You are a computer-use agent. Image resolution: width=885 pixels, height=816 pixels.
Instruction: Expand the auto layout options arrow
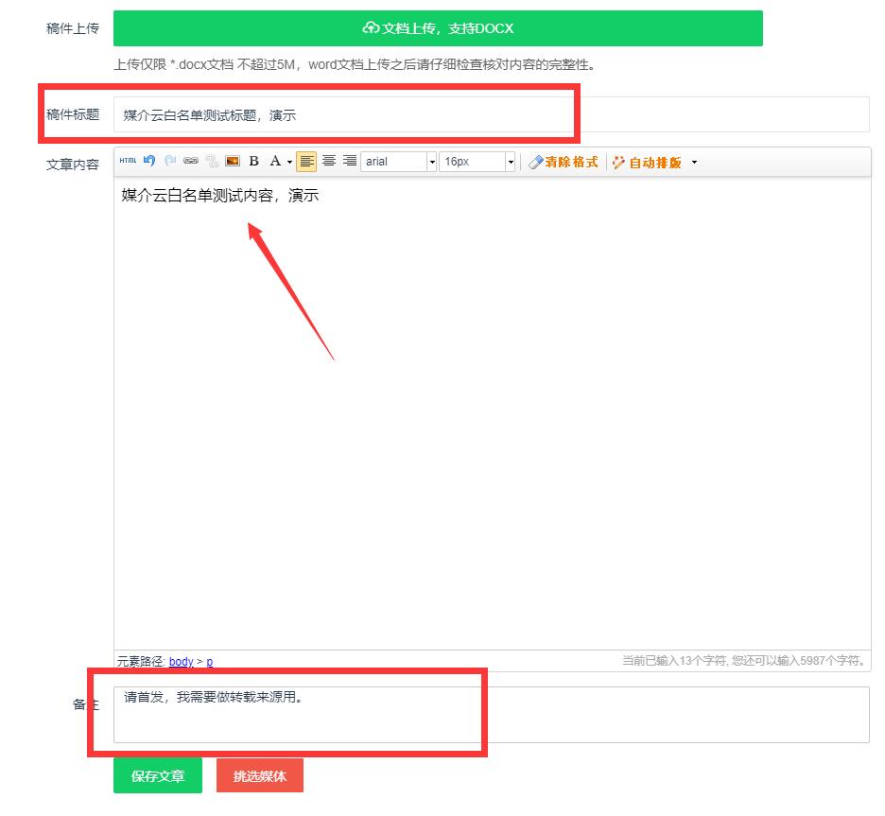(693, 162)
